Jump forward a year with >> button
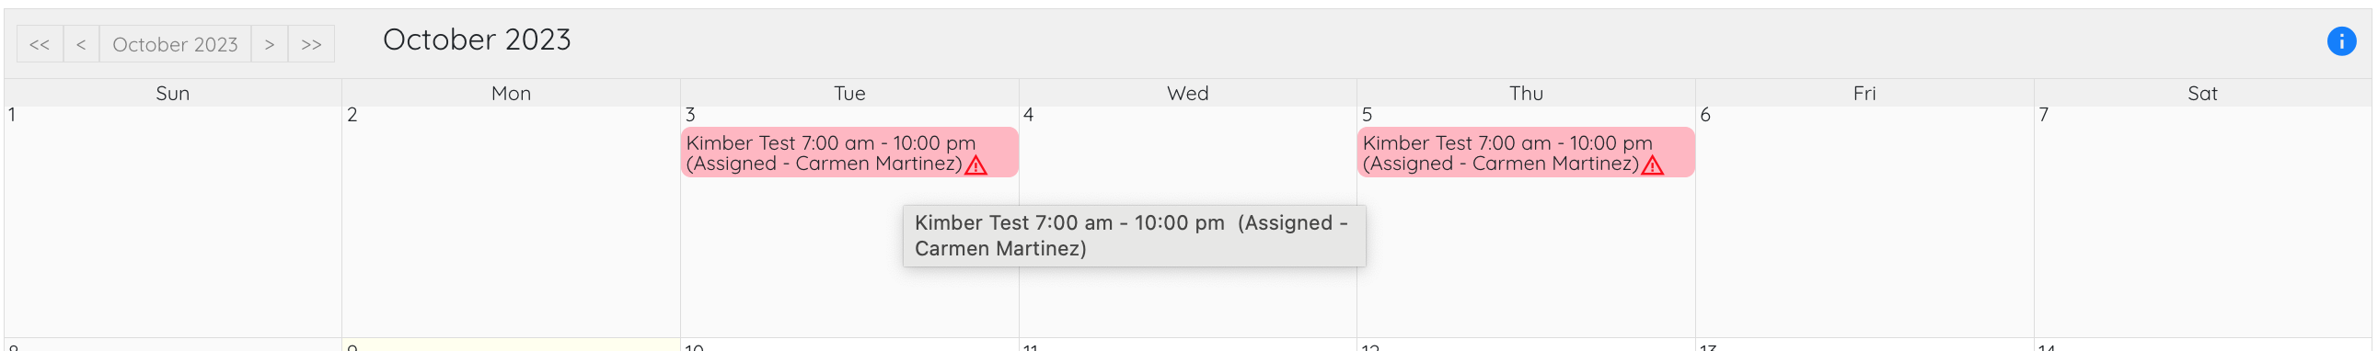The height and width of the screenshot is (351, 2378). point(311,44)
